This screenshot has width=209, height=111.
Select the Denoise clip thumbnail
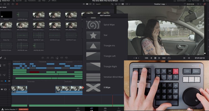click(6, 14)
